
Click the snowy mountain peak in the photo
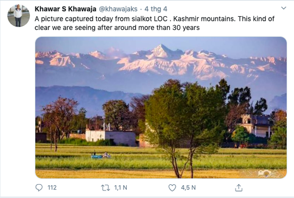pos(161,50)
